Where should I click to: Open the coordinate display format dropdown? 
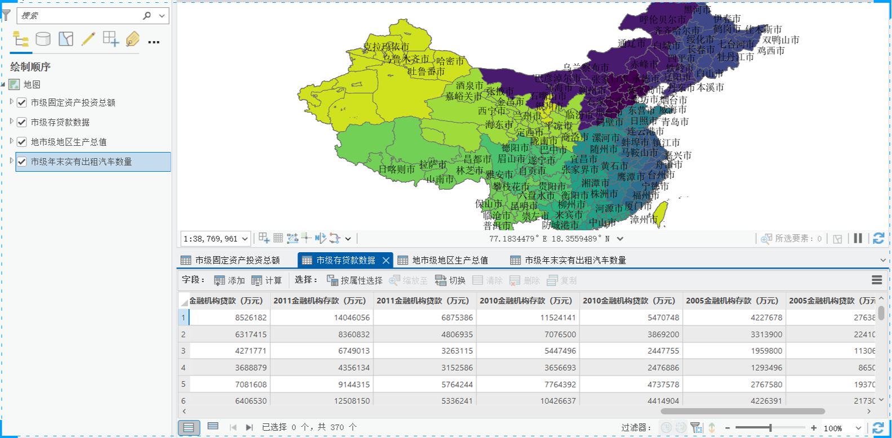[x=620, y=239]
